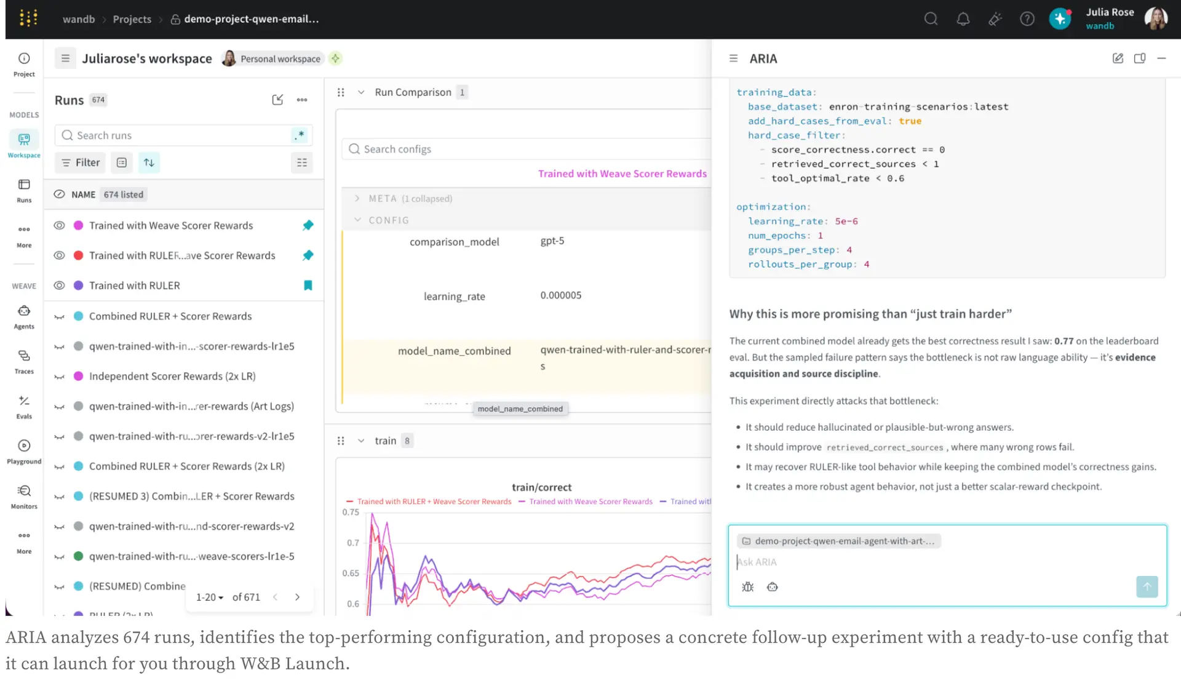This screenshot has width=1181, height=683.
Task: Click the green workspace sparkle icon
Action: point(335,58)
